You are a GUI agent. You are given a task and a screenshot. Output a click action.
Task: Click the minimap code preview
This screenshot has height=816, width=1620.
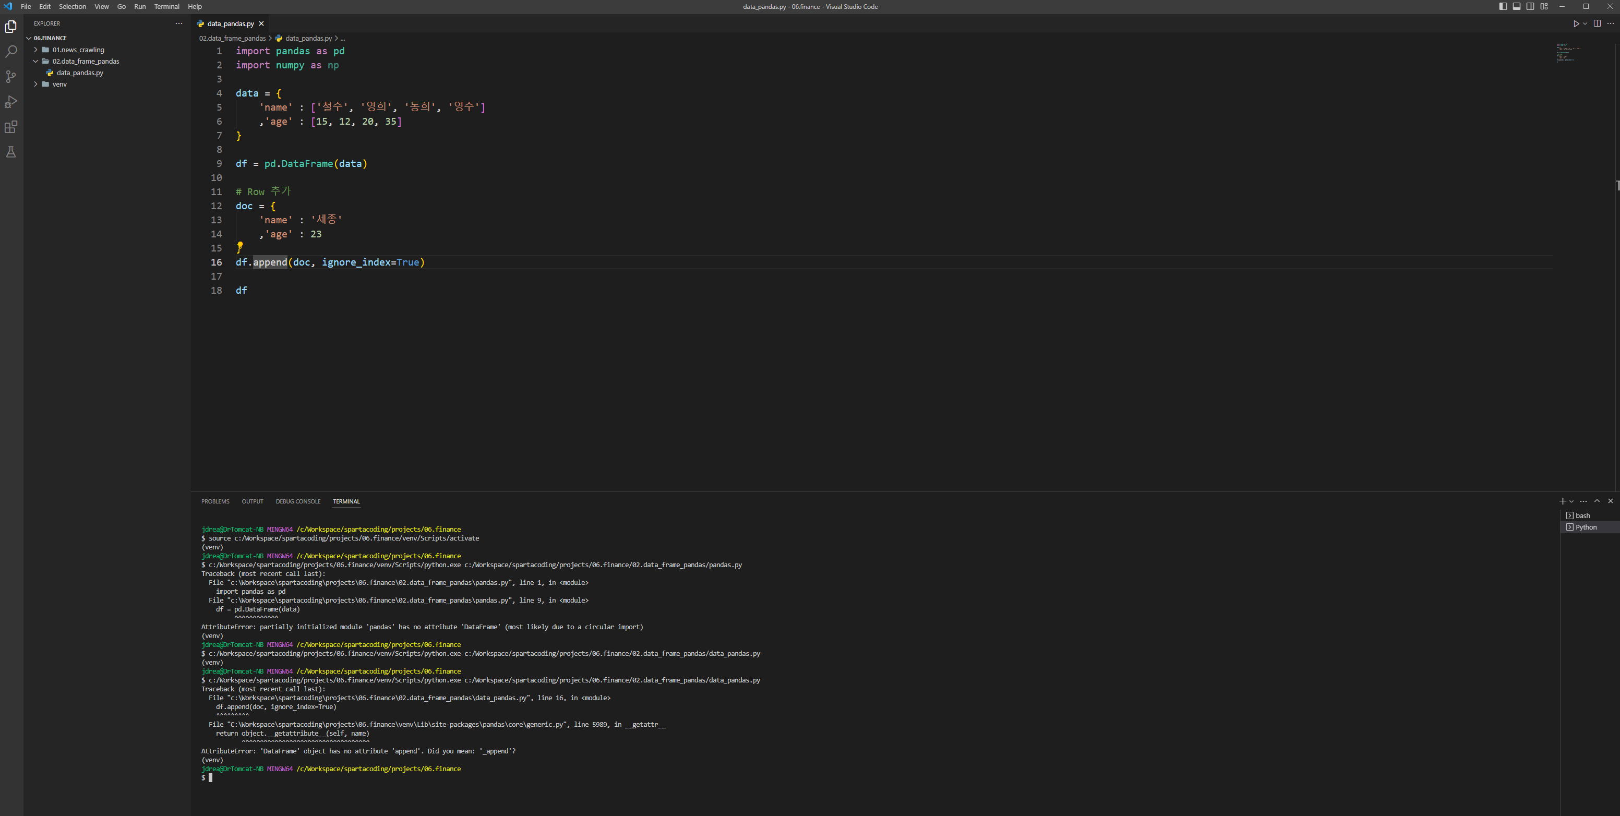click(x=1568, y=52)
